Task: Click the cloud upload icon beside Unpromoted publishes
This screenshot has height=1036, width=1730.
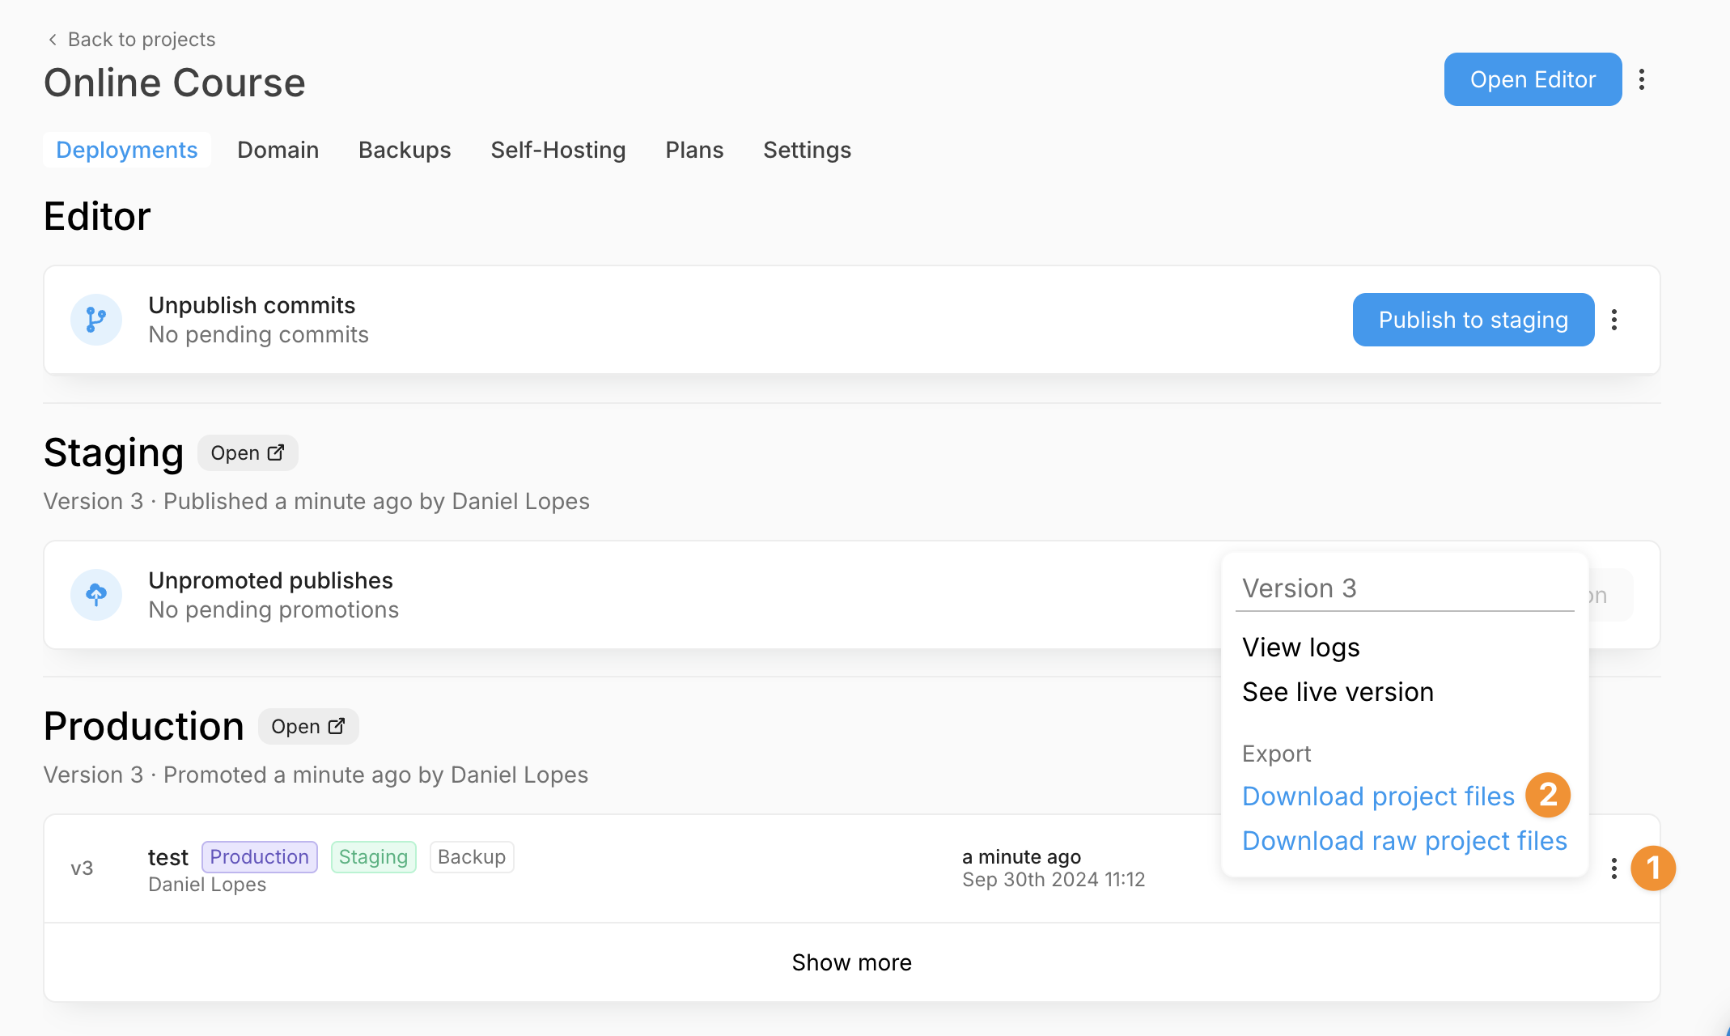Action: (x=95, y=595)
